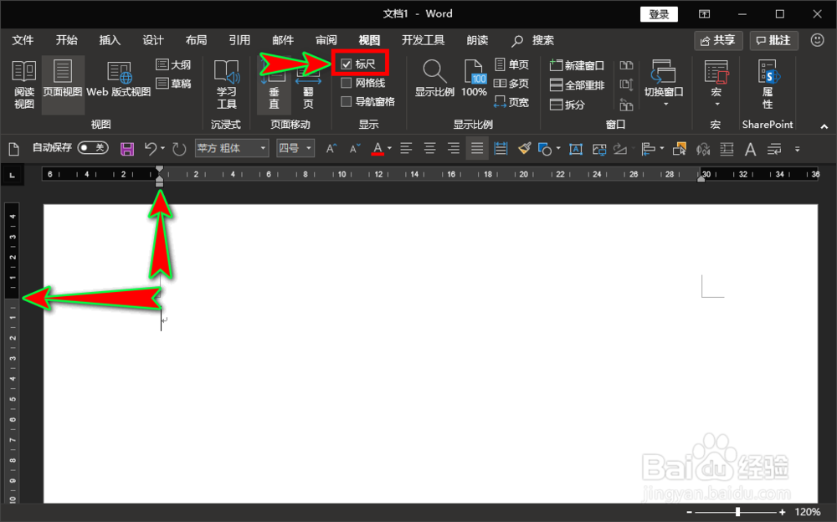Image resolution: width=837 pixels, height=522 pixels.
Task: Expand font color dropdown arrow
Action: click(390, 149)
